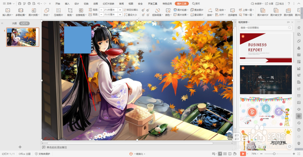The width and height of the screenshot is (303, 157).
Task: Open Group (组合) dropdown
Action: point(221,10)
